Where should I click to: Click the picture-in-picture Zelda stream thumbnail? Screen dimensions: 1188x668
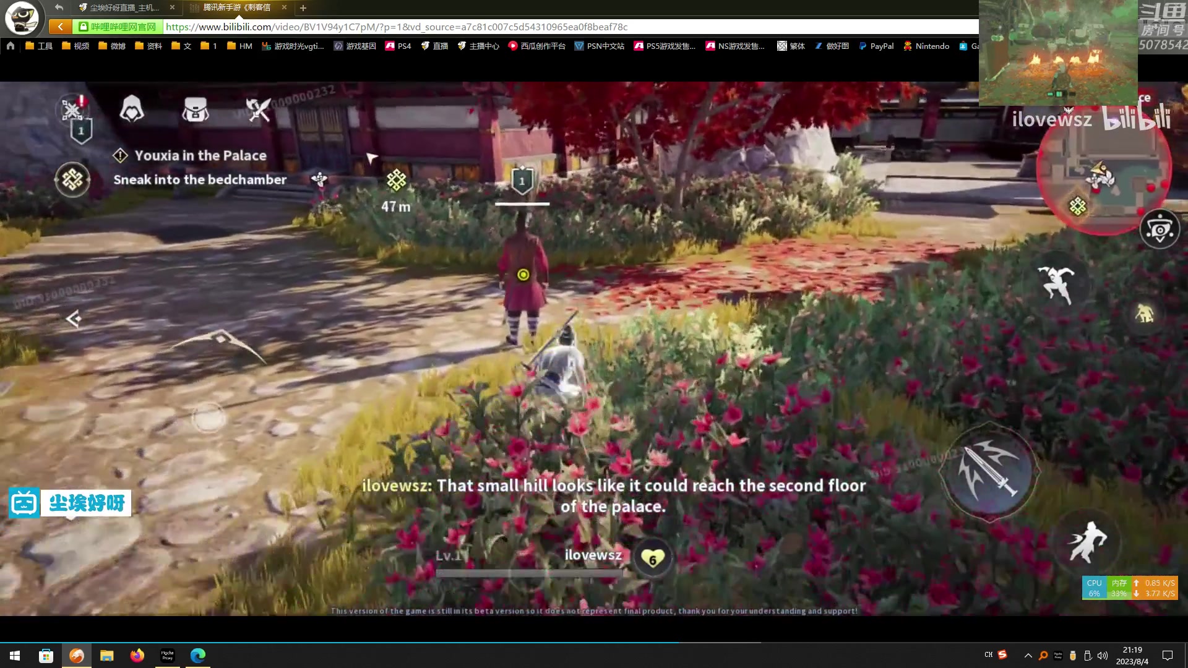tap(1058, 53)
